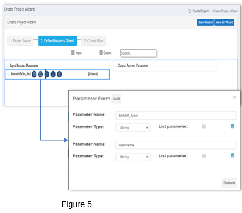The image size is (242, 213).
Task: Enable the Output filter checkbox
Action: tap(101, 52)
